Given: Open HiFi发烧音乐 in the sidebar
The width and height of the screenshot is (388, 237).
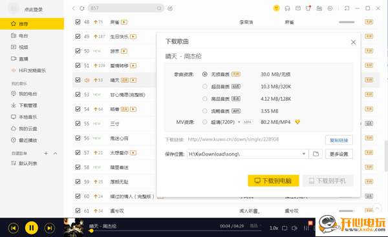Looking at the screenshot, I should coord(32,70).
